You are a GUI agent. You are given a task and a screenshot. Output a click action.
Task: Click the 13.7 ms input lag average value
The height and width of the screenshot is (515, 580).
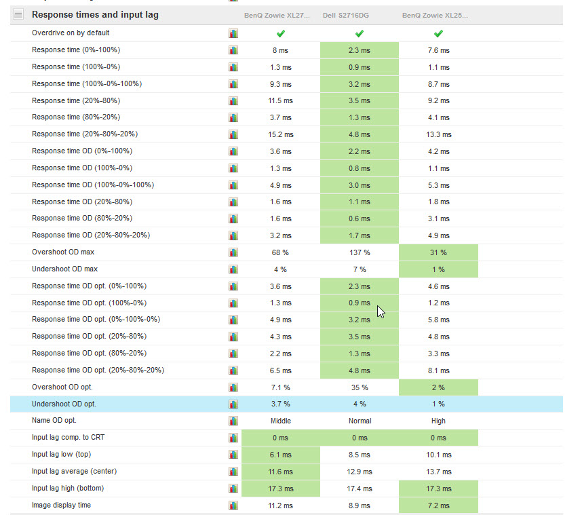439,472
